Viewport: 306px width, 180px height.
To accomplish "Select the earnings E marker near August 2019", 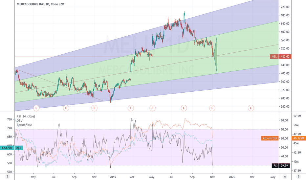I will (x=184, y=108).
